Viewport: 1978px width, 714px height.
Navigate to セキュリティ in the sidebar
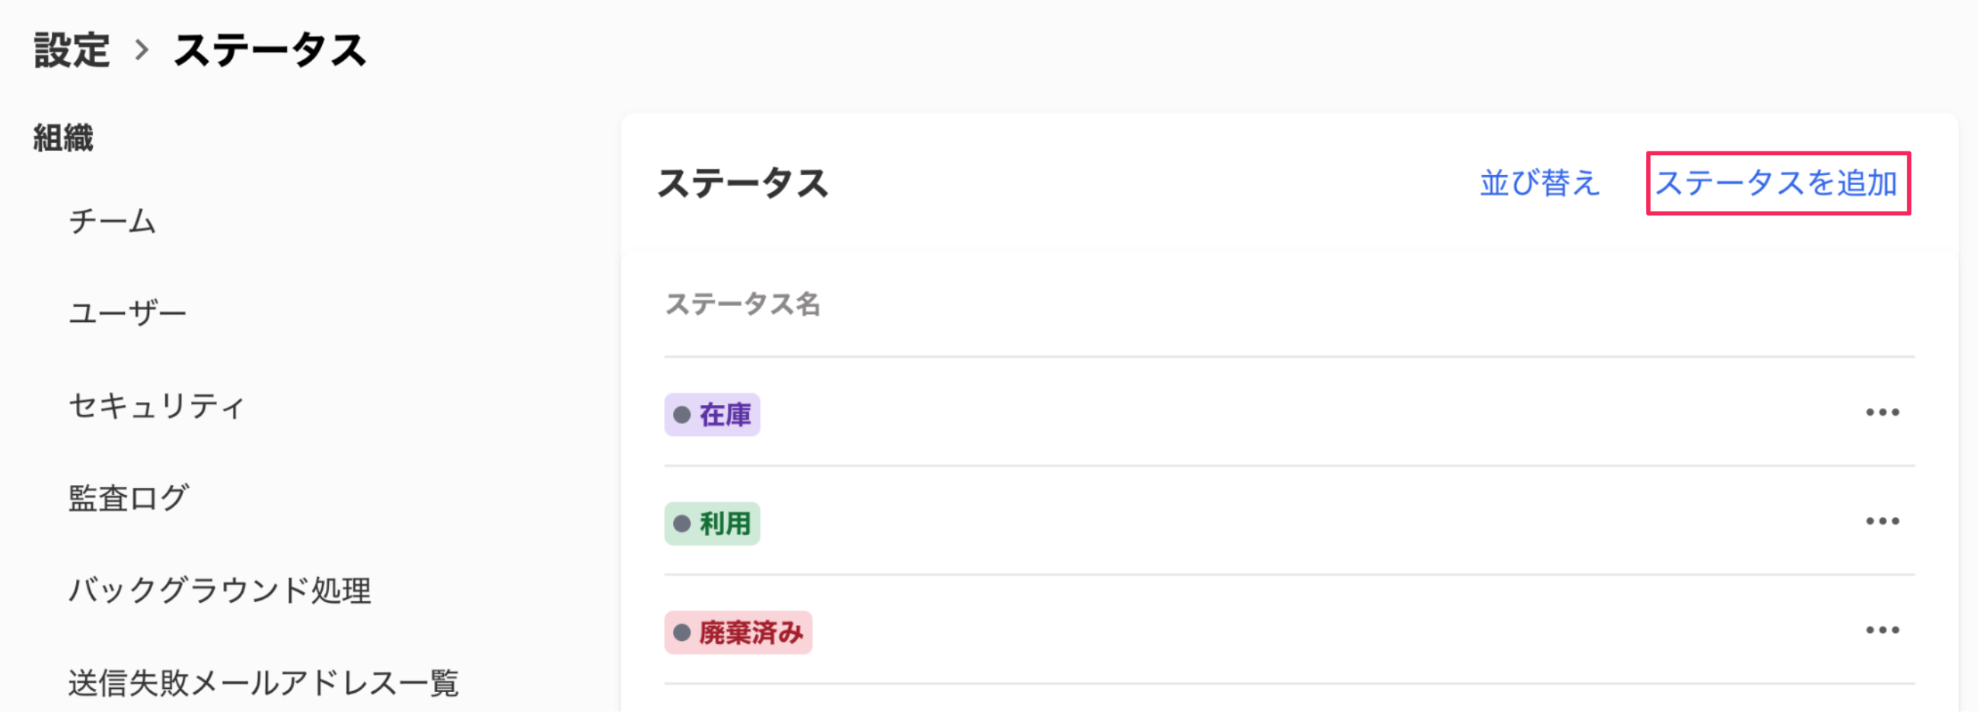157,406
